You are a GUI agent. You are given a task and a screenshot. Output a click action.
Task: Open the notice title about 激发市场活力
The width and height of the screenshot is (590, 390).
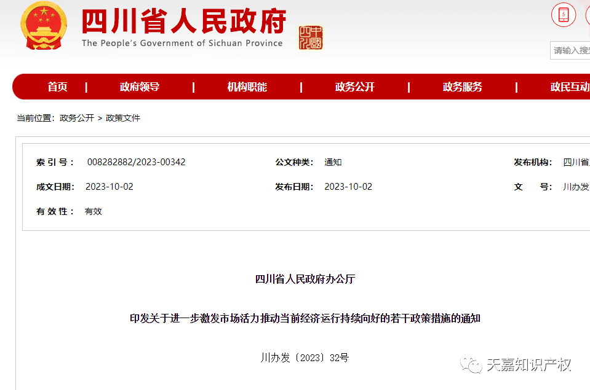coord(303,318)
